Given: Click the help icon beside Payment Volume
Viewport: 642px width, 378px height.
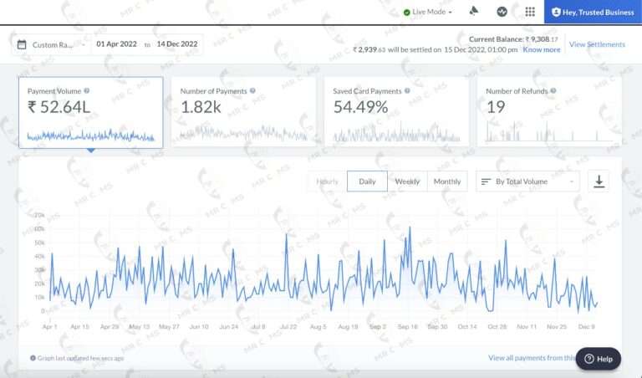Looking at the screenshot, I should pyautogui.click(x=87, y=90).
